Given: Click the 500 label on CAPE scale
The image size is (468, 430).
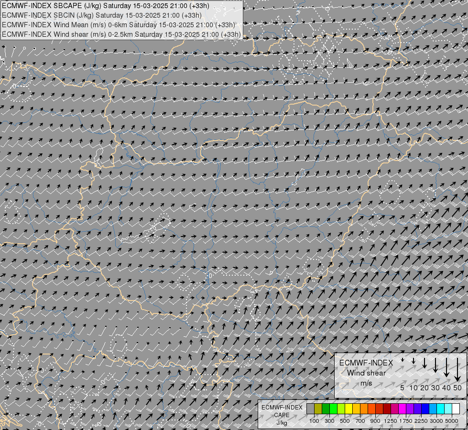Looking at the screenshot, I should pos(345,421).
